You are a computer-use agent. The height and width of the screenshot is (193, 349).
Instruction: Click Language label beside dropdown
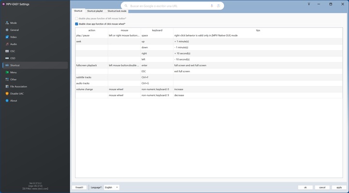[96, 187]
